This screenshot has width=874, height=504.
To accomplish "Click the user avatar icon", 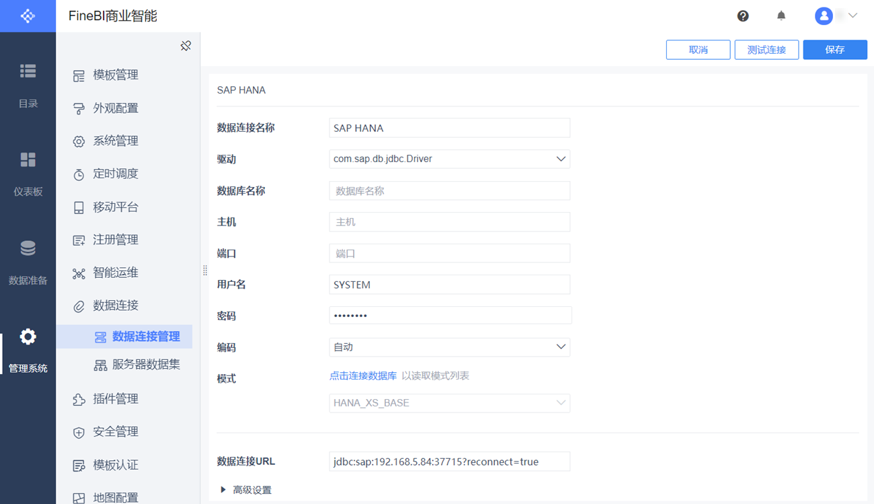I will [x=824, y=15].
